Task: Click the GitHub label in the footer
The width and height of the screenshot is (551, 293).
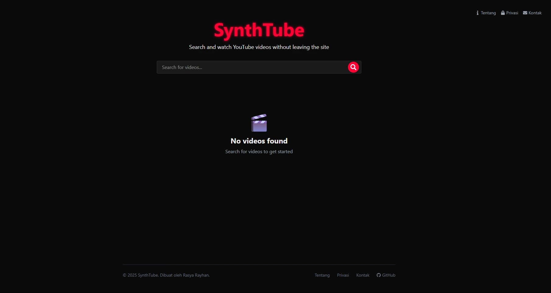Action: (x=388, y=275)
